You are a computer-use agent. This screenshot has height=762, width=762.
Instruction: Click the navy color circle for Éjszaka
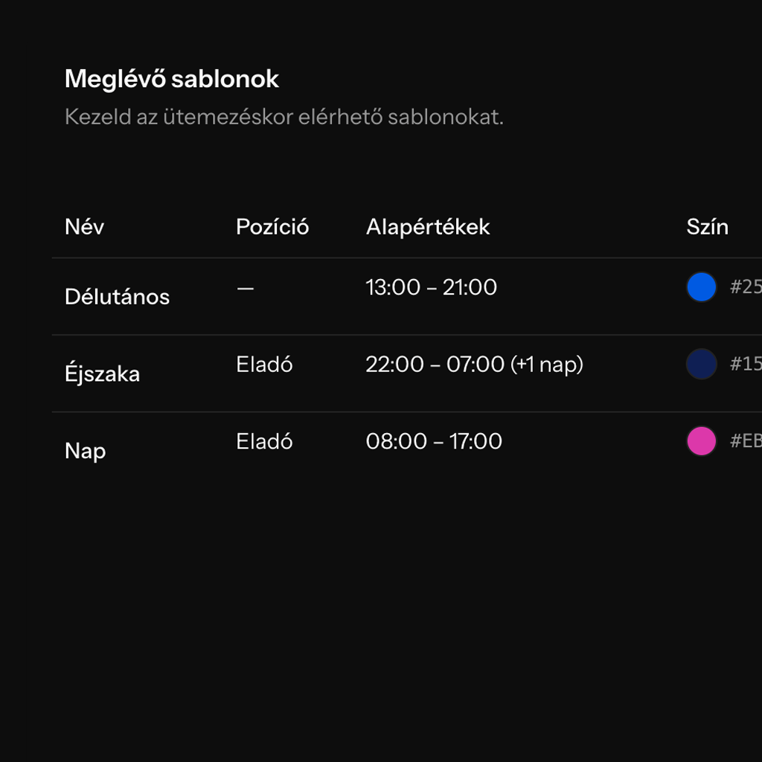[x=700, y=365]
